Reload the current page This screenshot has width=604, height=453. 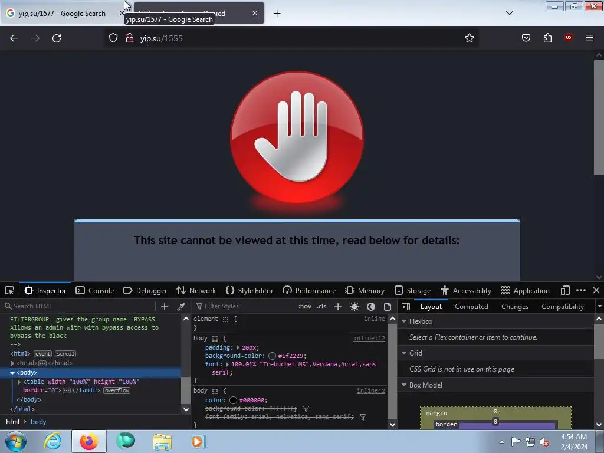coord(57,38)
